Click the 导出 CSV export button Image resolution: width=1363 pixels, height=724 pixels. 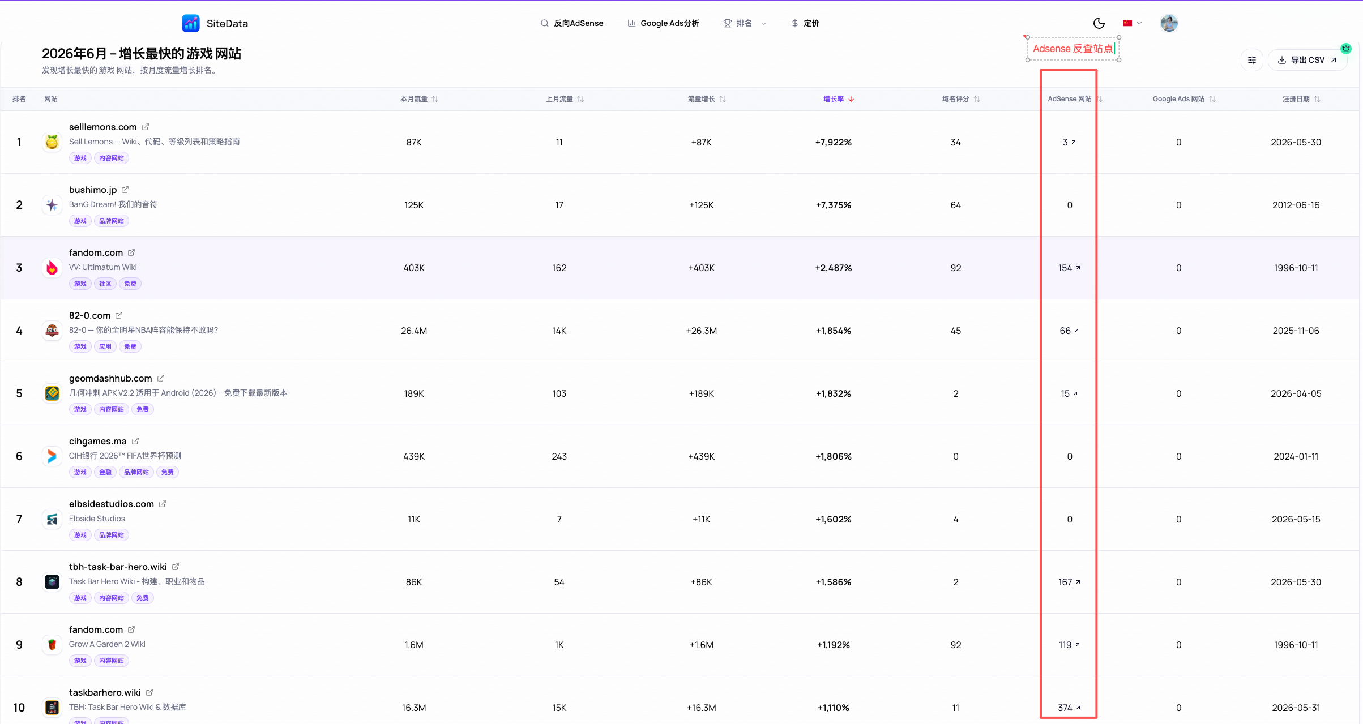[x=1308, y=60]
